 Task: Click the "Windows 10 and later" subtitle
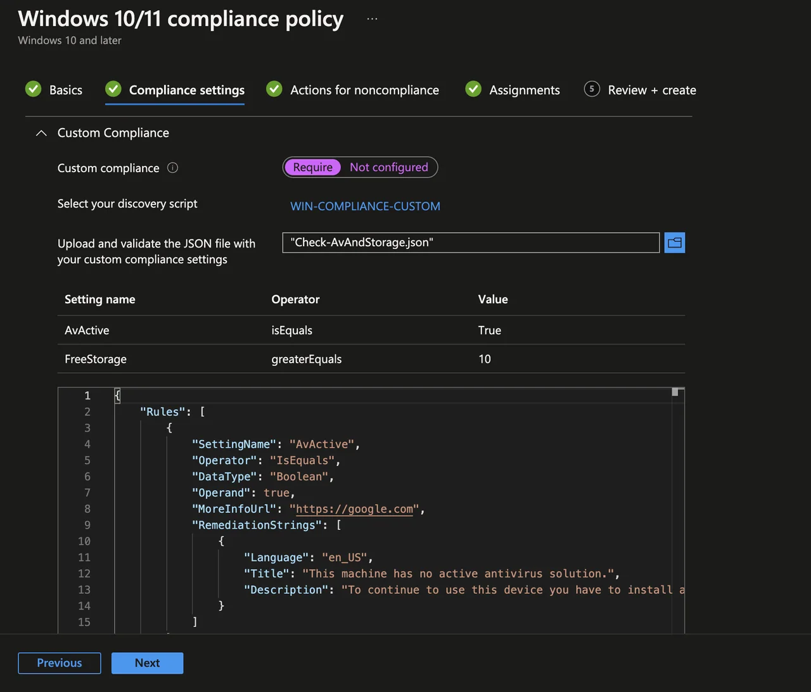[70, 41]
